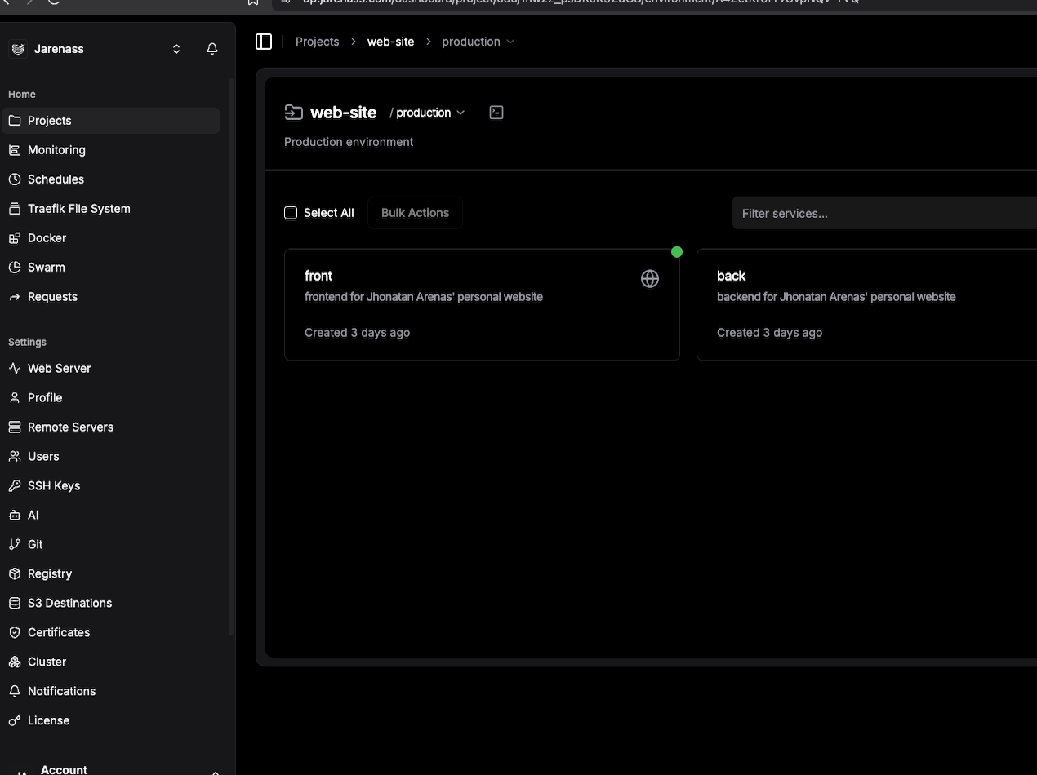Click the Bulk Actions button
Screen dimensions: 1037x775
click(x=415, y=213)
